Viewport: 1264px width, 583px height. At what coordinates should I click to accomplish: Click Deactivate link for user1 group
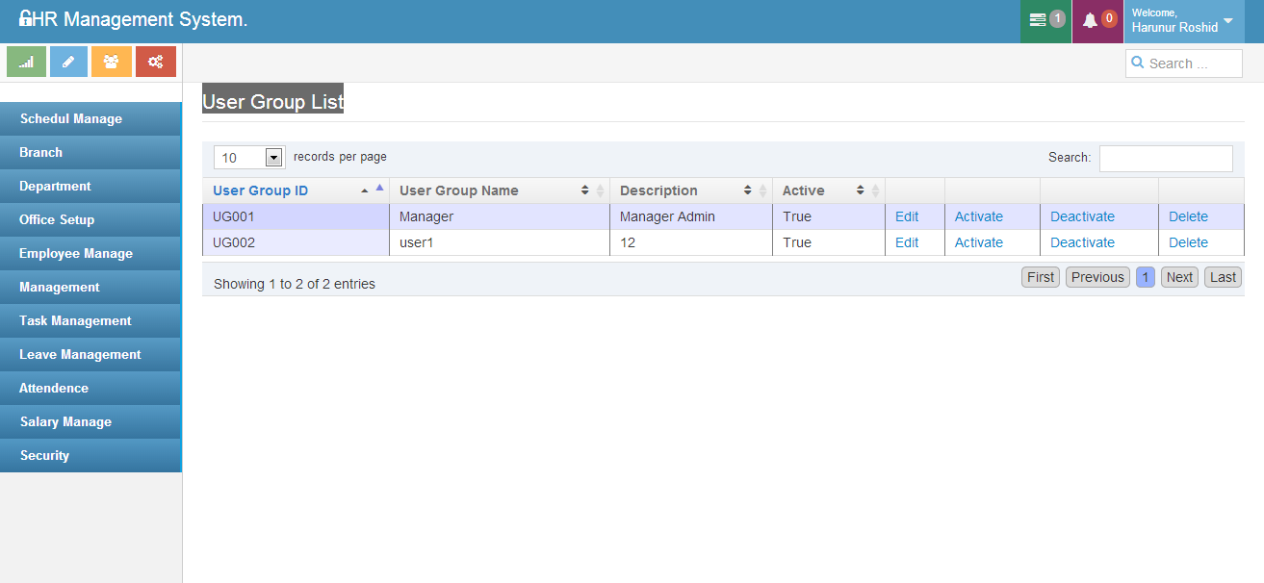[x=1082, y=242]
